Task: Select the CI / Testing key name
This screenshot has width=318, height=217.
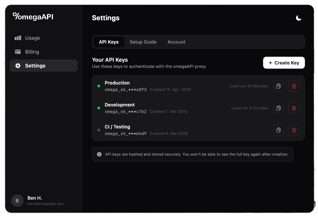Action: (x=117, y=127)
